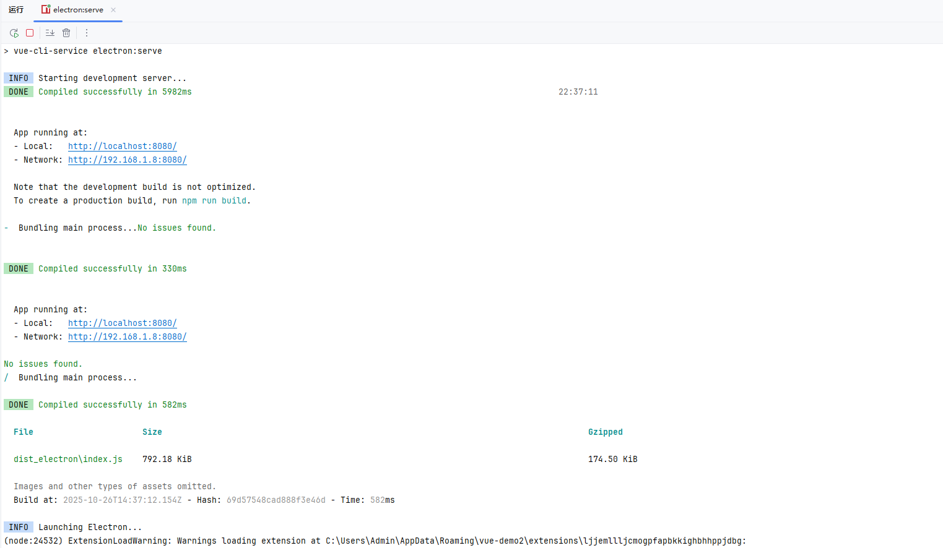
Task: Open the Local http://localhost:8080/ link
Action: coord(122,146)
